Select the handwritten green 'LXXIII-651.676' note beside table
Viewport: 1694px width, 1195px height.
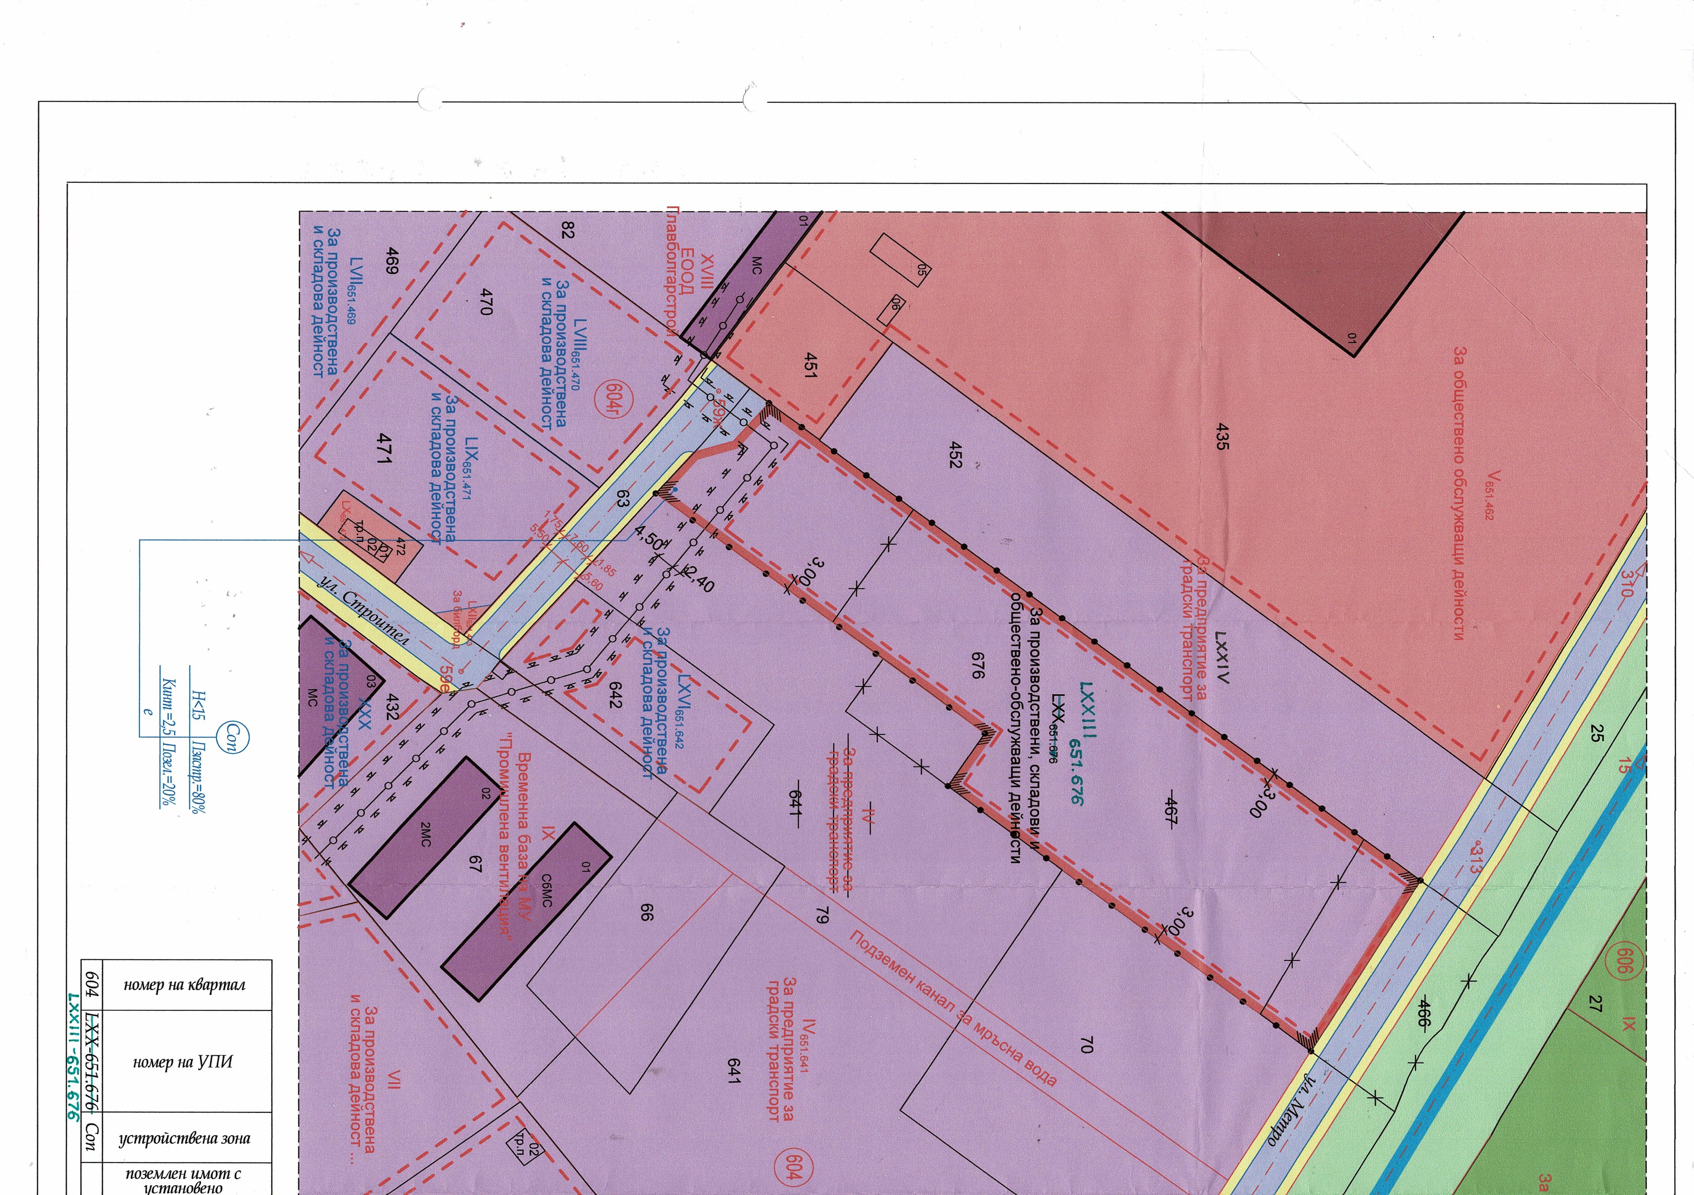72,1057
